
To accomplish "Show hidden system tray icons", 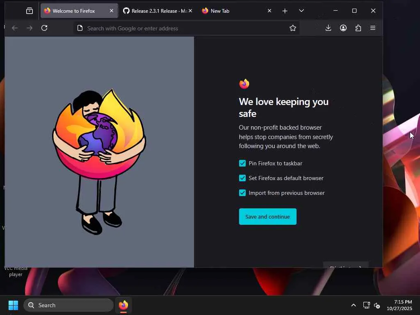I will click(354, 305).
